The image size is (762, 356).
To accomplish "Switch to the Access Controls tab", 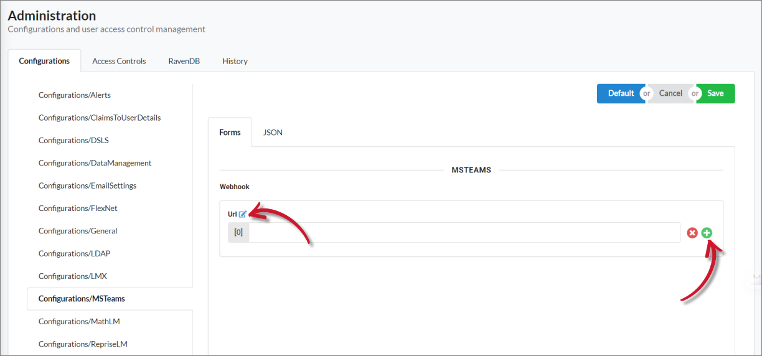I will point(119,61).
